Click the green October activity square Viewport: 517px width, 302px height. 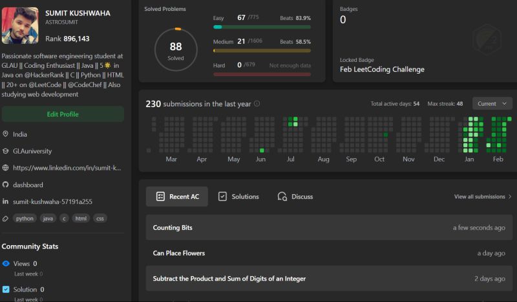[x=385, y=135]
